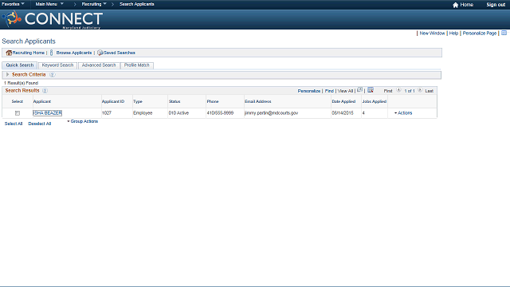Open the Recruiting Home icon link
Image resolution: width=510 pixels, height=287 pixels.
point(9,53)
